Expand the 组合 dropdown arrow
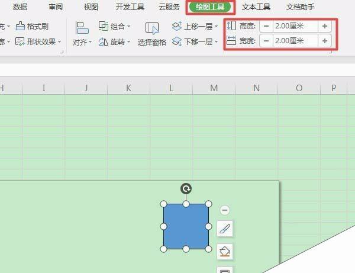Viewport: 355px width, 273px height. pyautogui.click(x=128, y=27)
